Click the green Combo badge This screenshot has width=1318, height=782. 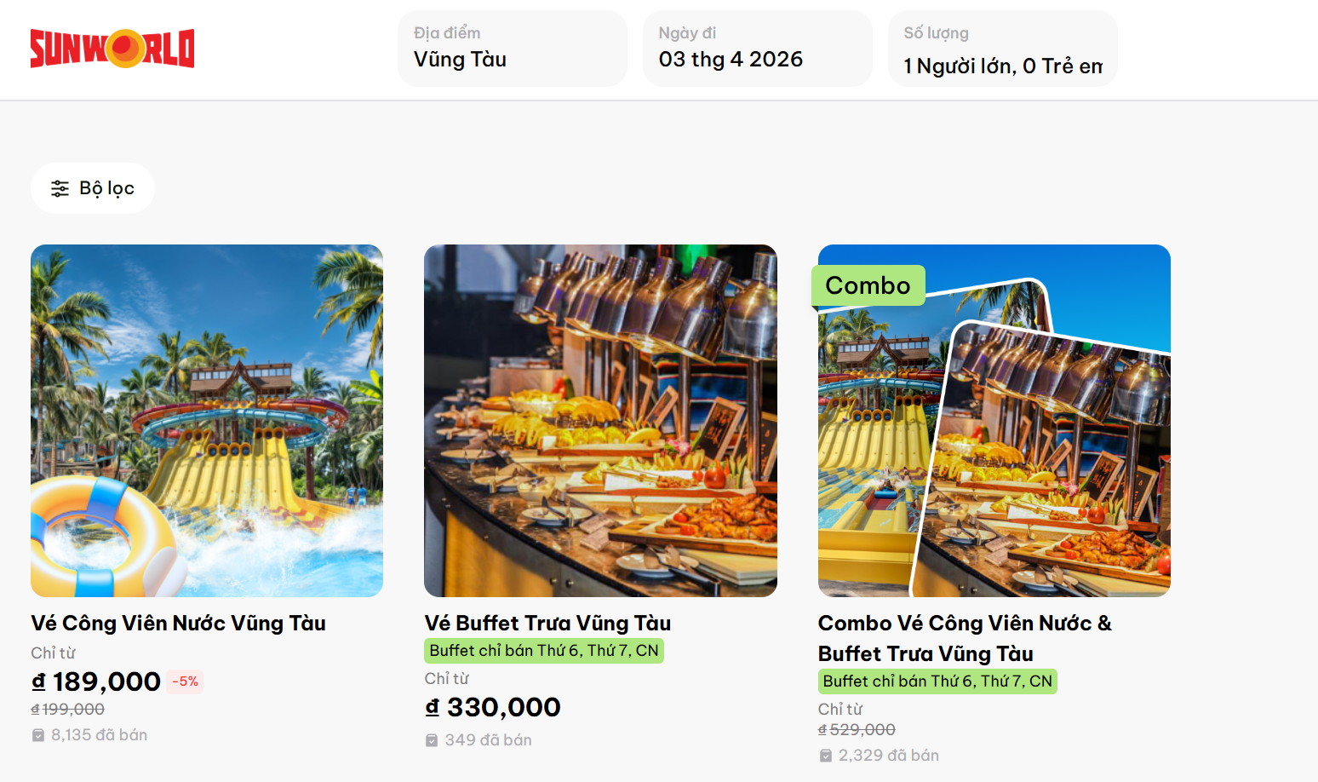[868, 285]
